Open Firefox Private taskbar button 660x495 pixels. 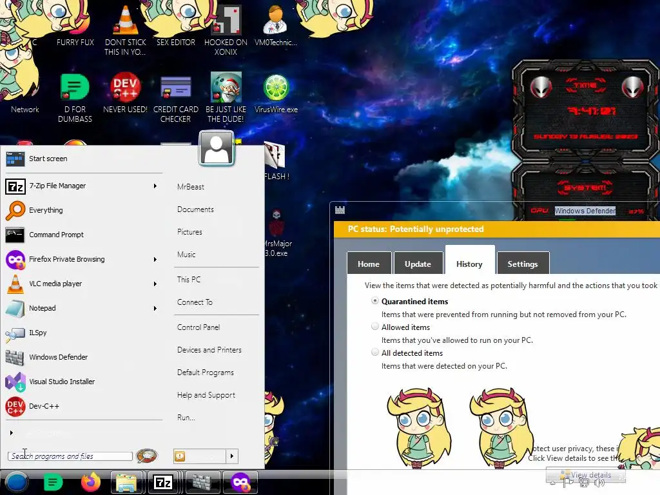point(240,482)
